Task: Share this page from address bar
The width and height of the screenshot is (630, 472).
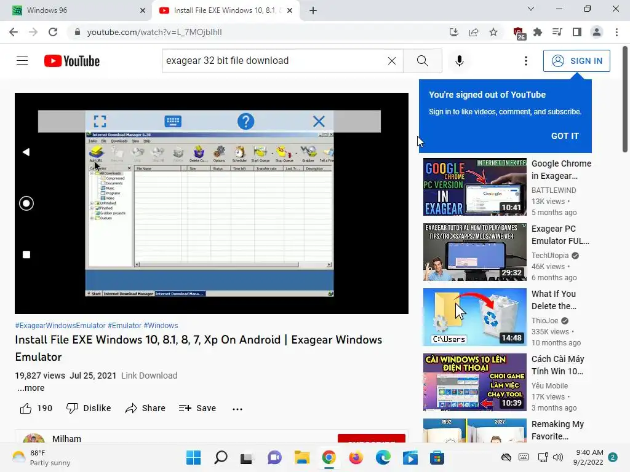Action: tap(474, 32)
